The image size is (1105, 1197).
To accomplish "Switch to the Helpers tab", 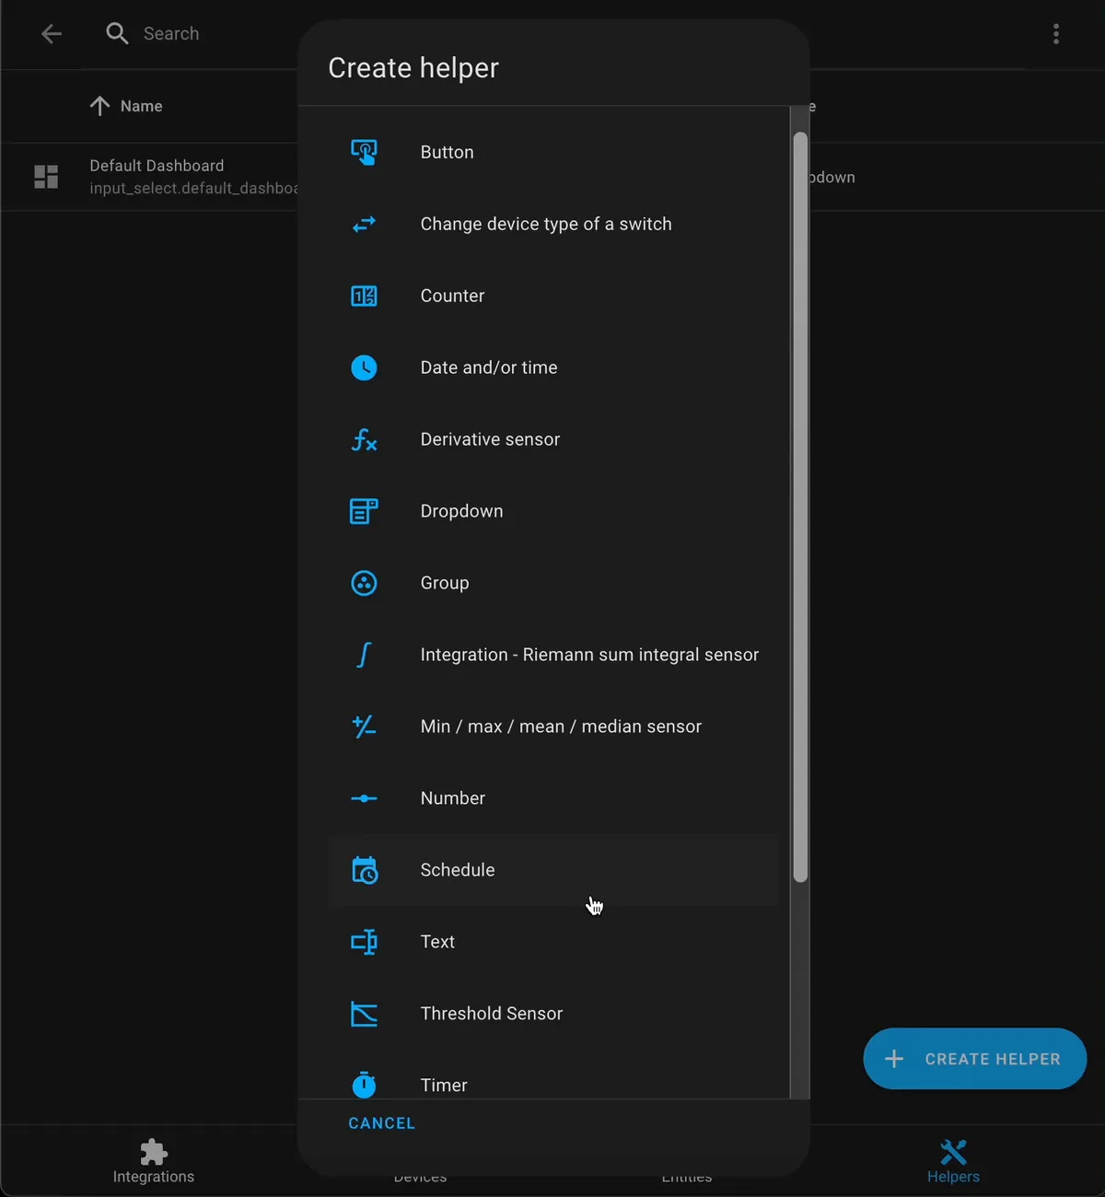I will coord(953,1161).
